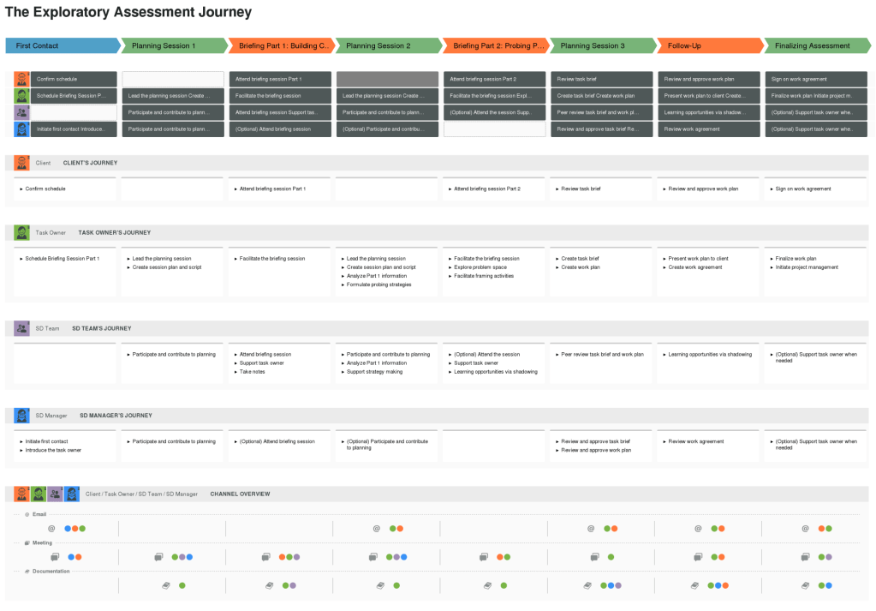Viewport: 876px width, 611px height.
Task: Click the email @ icon in the Finalizing Assessment column
Action: (x=805, y=529)
